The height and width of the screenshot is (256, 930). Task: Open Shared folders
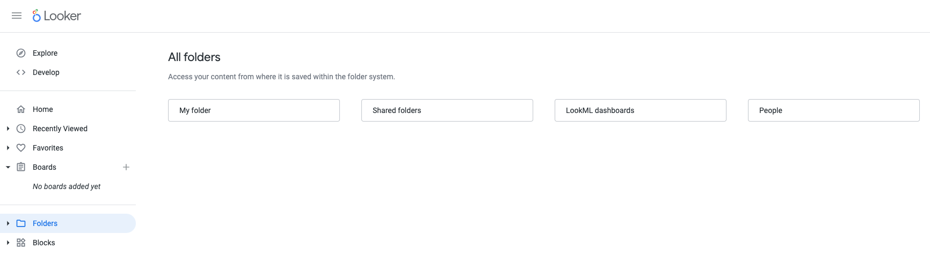[x=447, y=110]
